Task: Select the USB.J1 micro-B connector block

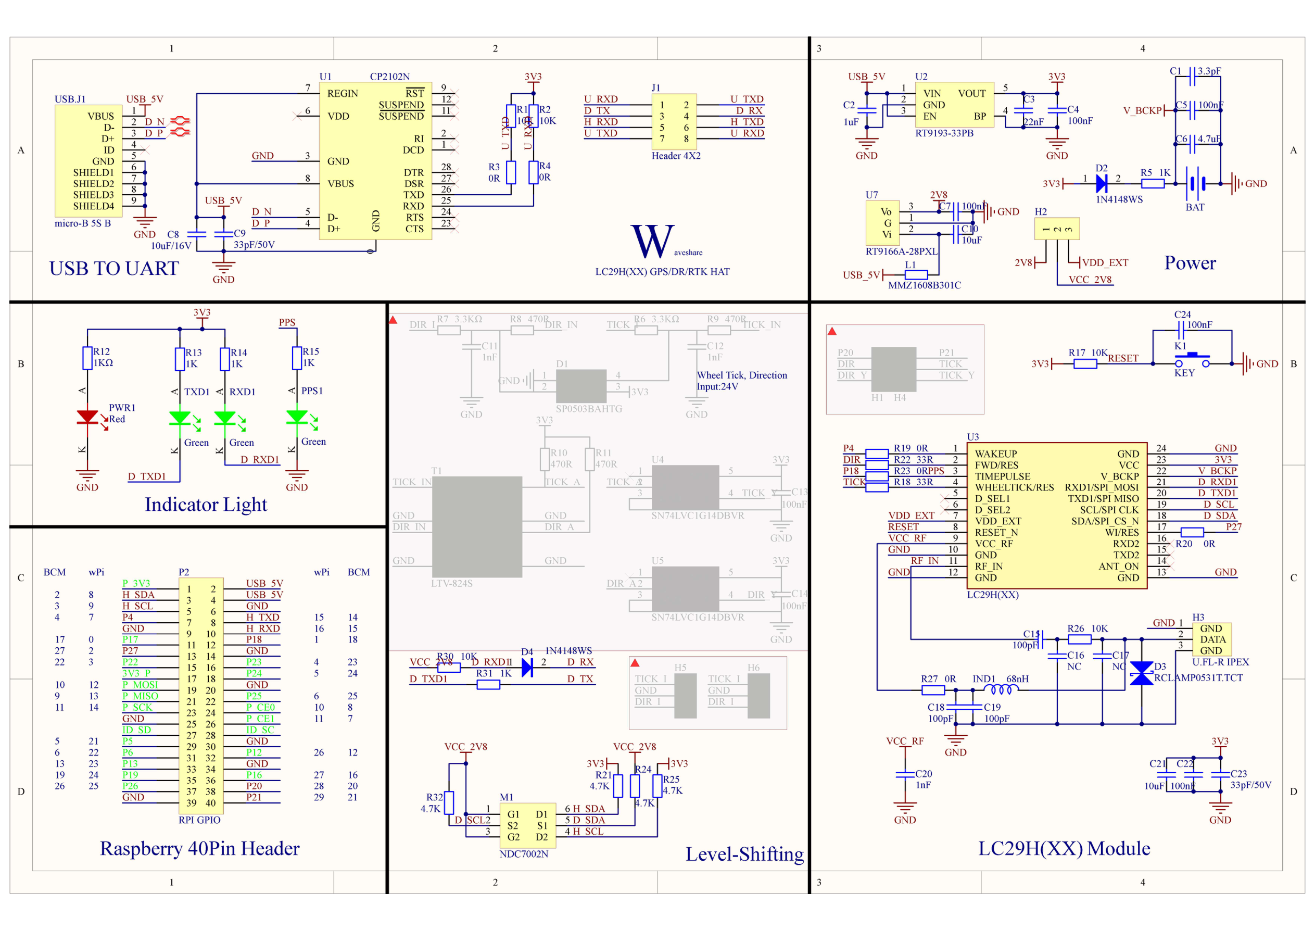Action: [88, 160]
